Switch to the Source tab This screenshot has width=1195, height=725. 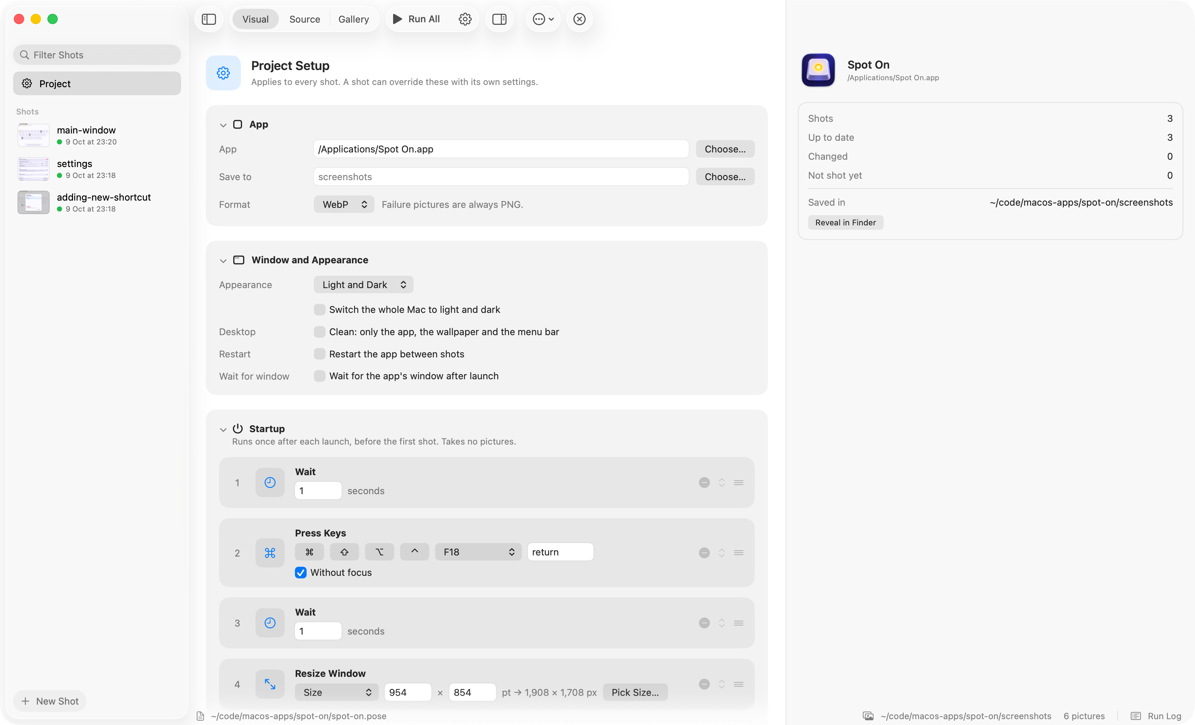(304, 19)
